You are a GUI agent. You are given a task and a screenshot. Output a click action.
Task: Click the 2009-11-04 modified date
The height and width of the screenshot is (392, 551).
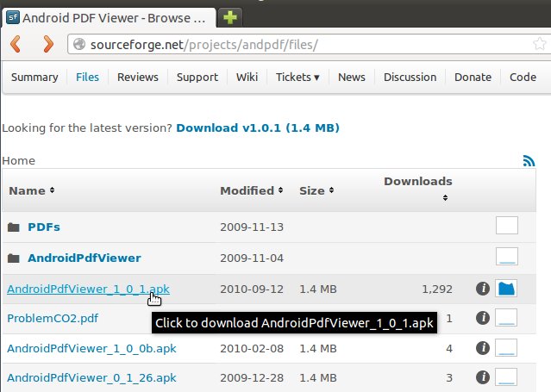(x=252, y=258)
